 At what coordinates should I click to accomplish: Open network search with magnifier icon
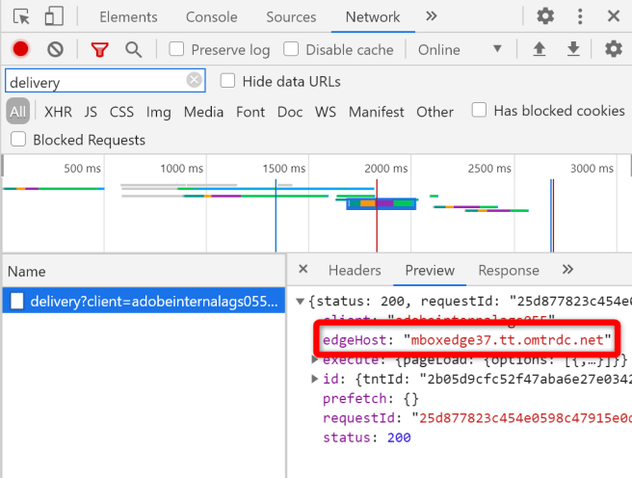[133, 49]
